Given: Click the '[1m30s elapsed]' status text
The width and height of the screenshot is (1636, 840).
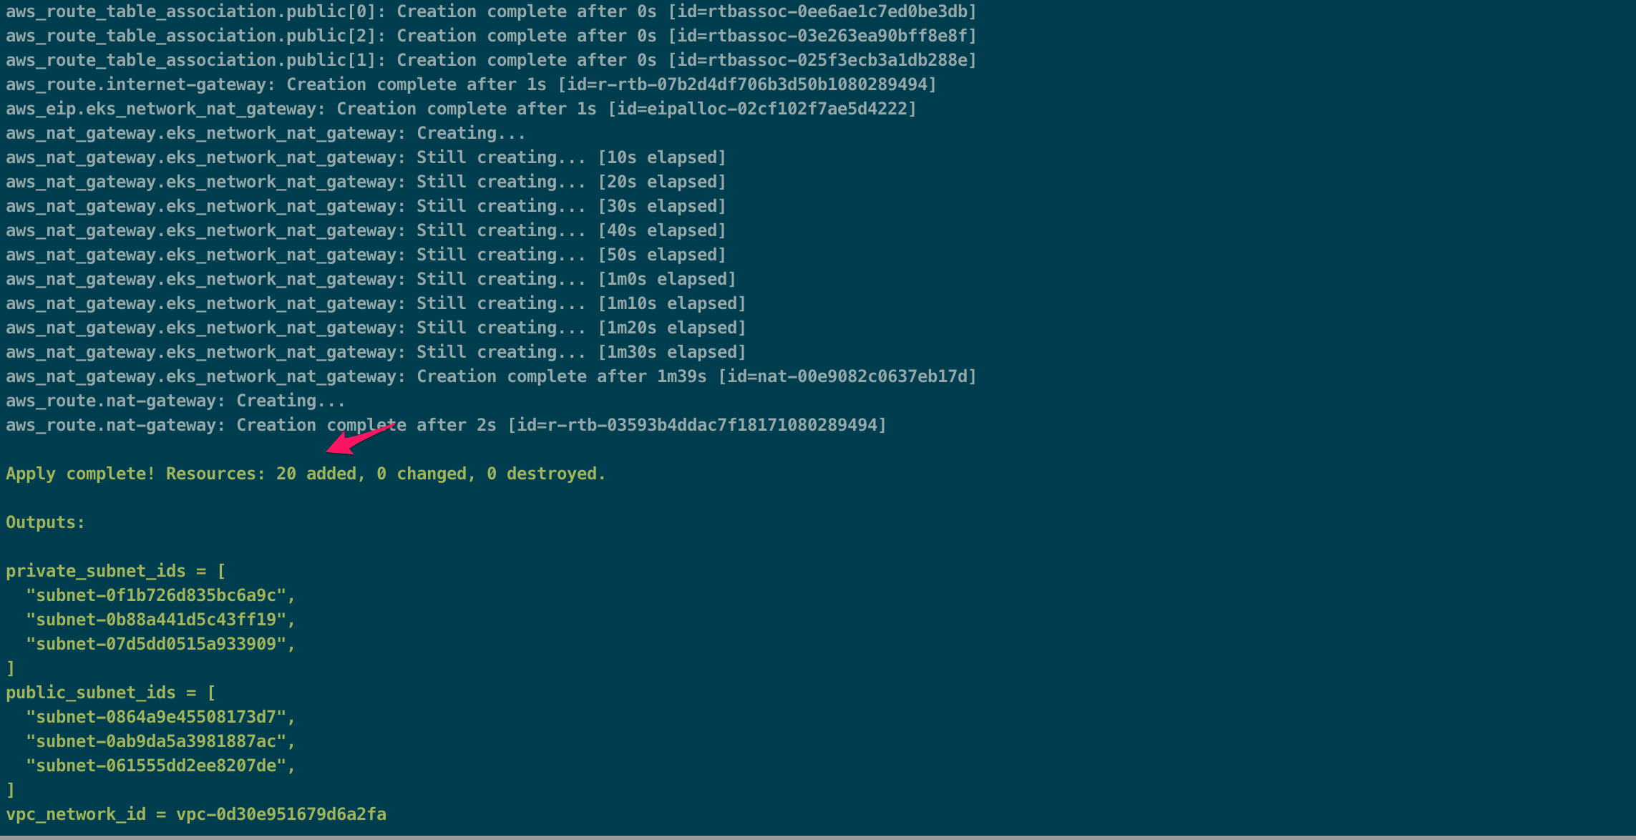Looking at the screenshot, I should click(672, 352).
